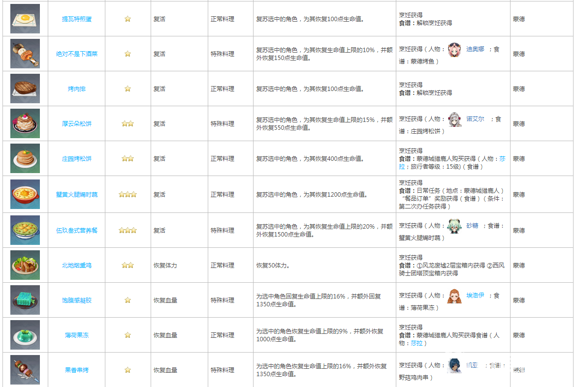This screenshot has width=576, height=387.
Task: Click the 绝对不是下酒菜 skewer food icon
Action: [x=25, y=54]
